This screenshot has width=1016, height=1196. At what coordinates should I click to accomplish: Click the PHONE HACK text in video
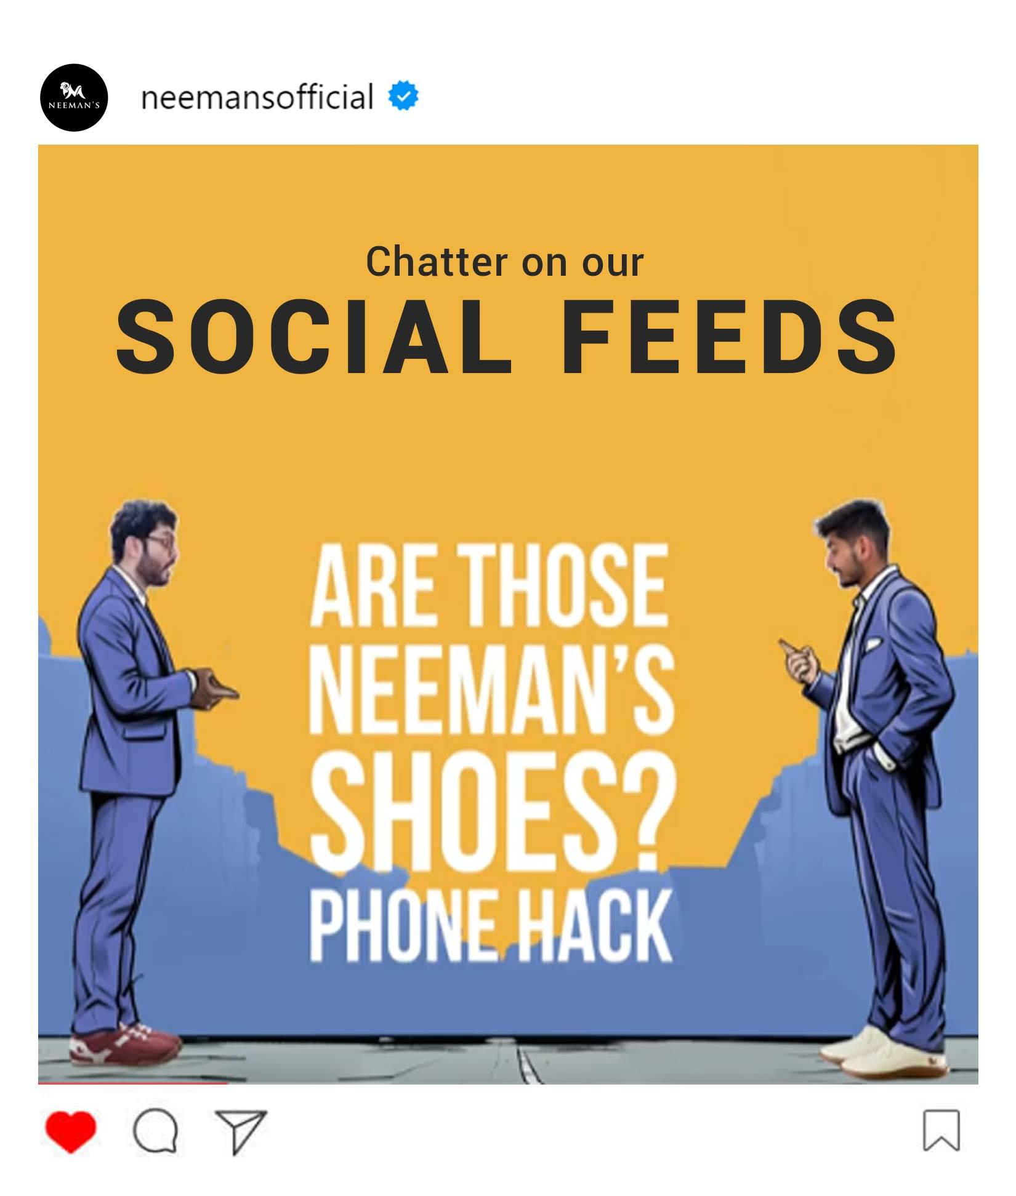(x=491, y=926)
